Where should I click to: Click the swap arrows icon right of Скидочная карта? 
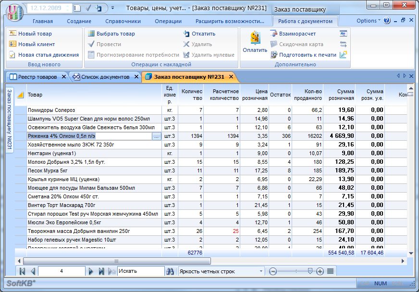coord(344,44)
